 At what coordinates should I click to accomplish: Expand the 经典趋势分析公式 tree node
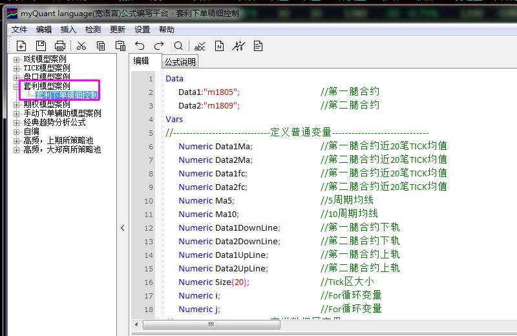17,122
